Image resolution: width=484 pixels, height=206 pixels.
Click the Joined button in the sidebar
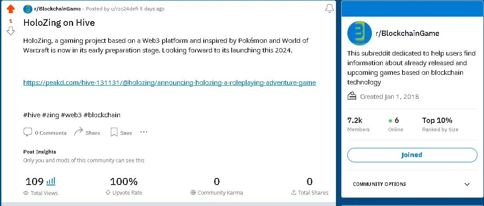tap(412, 155)
